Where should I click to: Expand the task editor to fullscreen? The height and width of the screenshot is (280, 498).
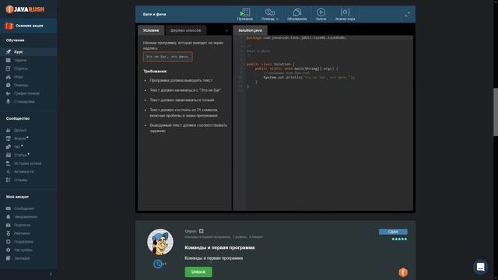[407, 14]
